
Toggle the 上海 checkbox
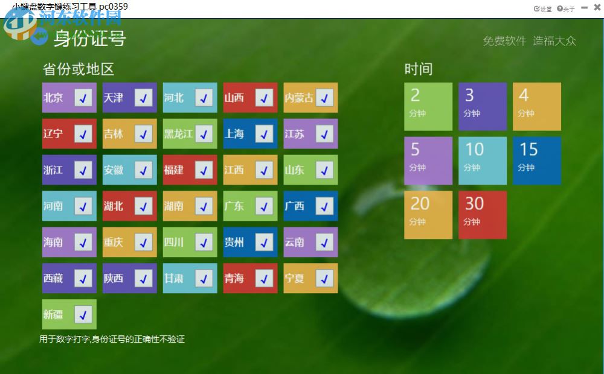263,133
